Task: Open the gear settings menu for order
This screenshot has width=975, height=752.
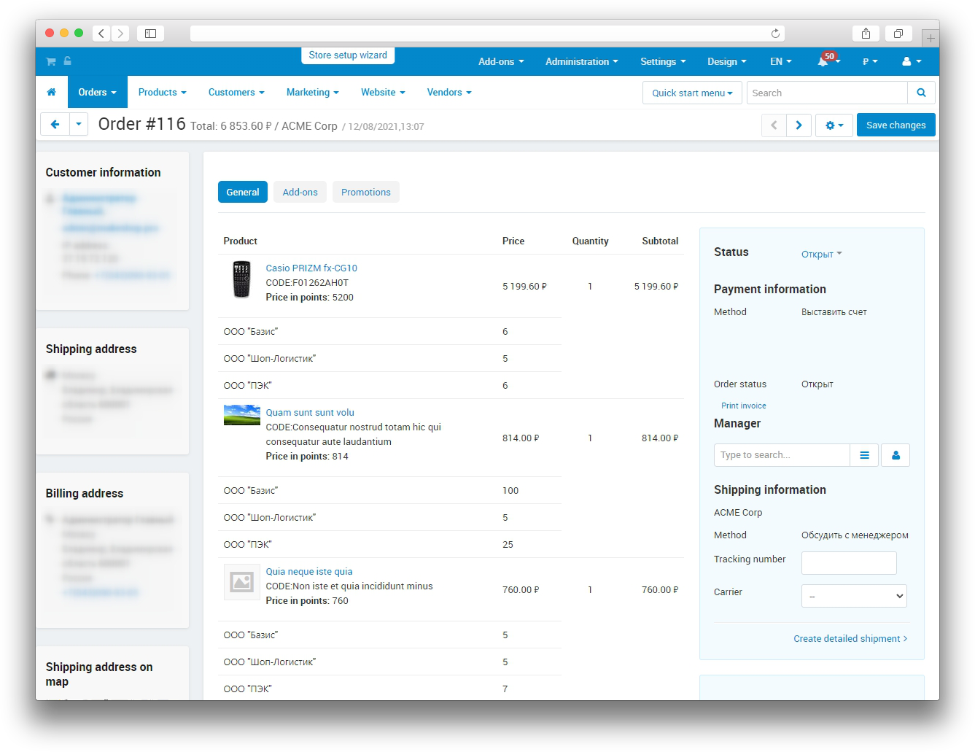Action: click(834, 125)
